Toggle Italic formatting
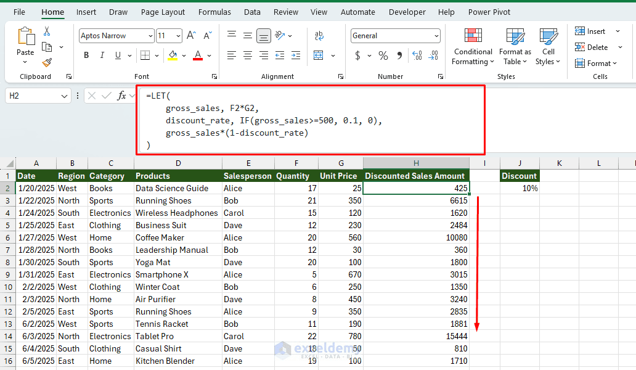 (x=102, y=55)
